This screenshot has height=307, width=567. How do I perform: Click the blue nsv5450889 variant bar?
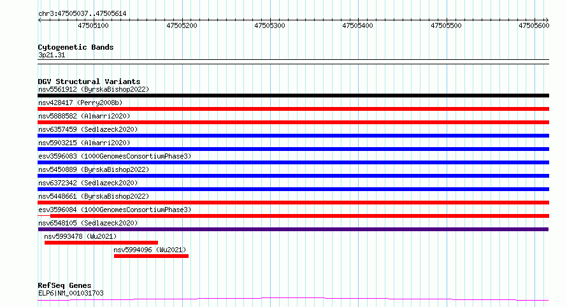point(293,176)
